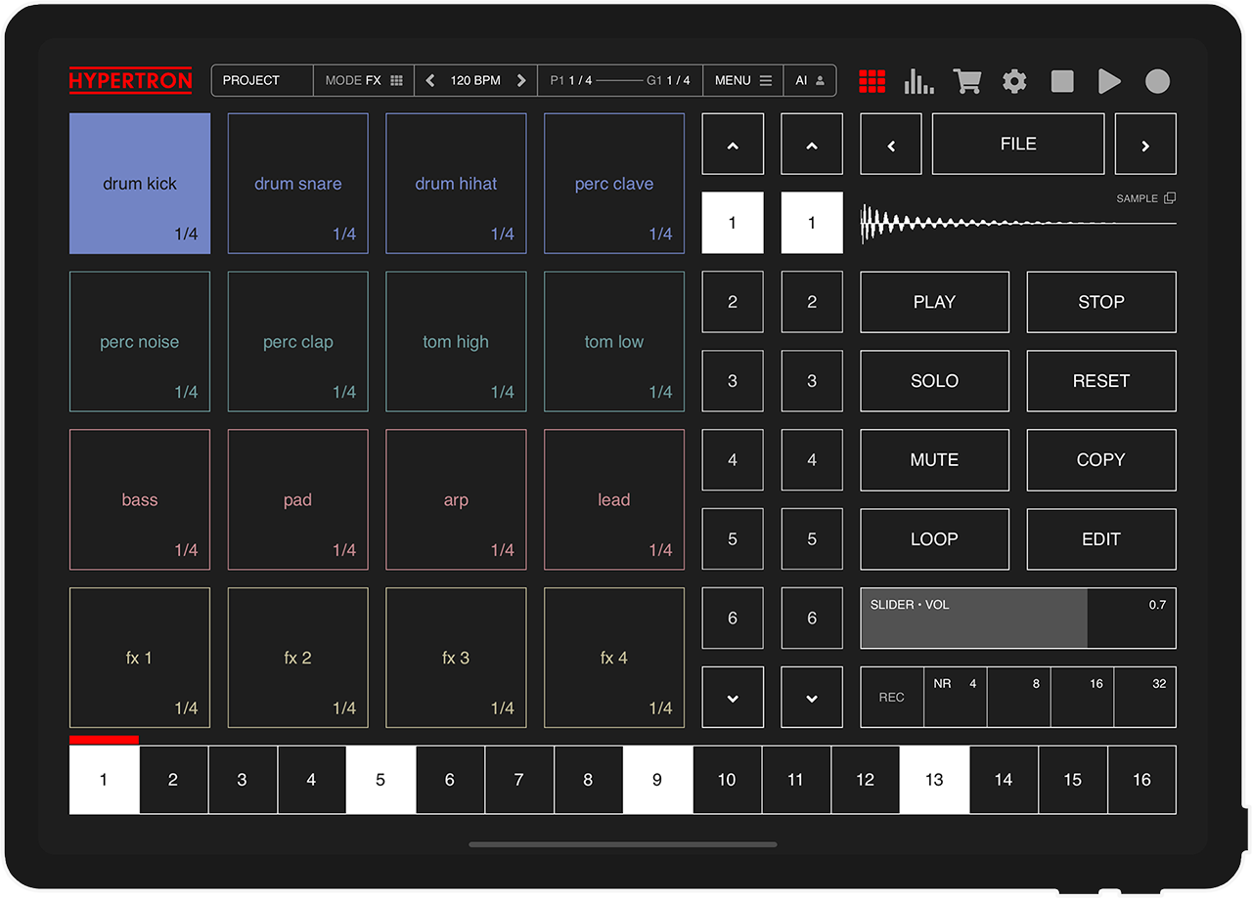Expand the MODE FX selector
1252x898 pixels.
click(x=363, y=80)
